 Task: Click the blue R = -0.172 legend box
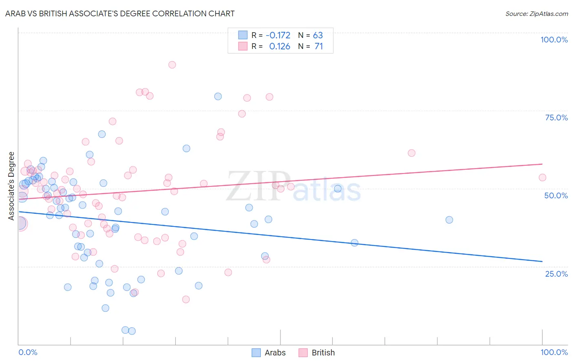tap(243, 35)
